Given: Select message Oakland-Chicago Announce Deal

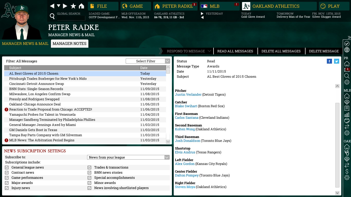Looking at the screenshot, I should pyautogui.click(x=85, y=104).
